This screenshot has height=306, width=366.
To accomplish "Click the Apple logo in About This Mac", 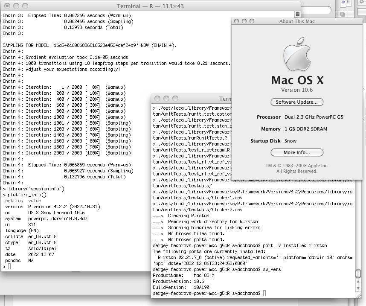I will (x=297, y=54).
